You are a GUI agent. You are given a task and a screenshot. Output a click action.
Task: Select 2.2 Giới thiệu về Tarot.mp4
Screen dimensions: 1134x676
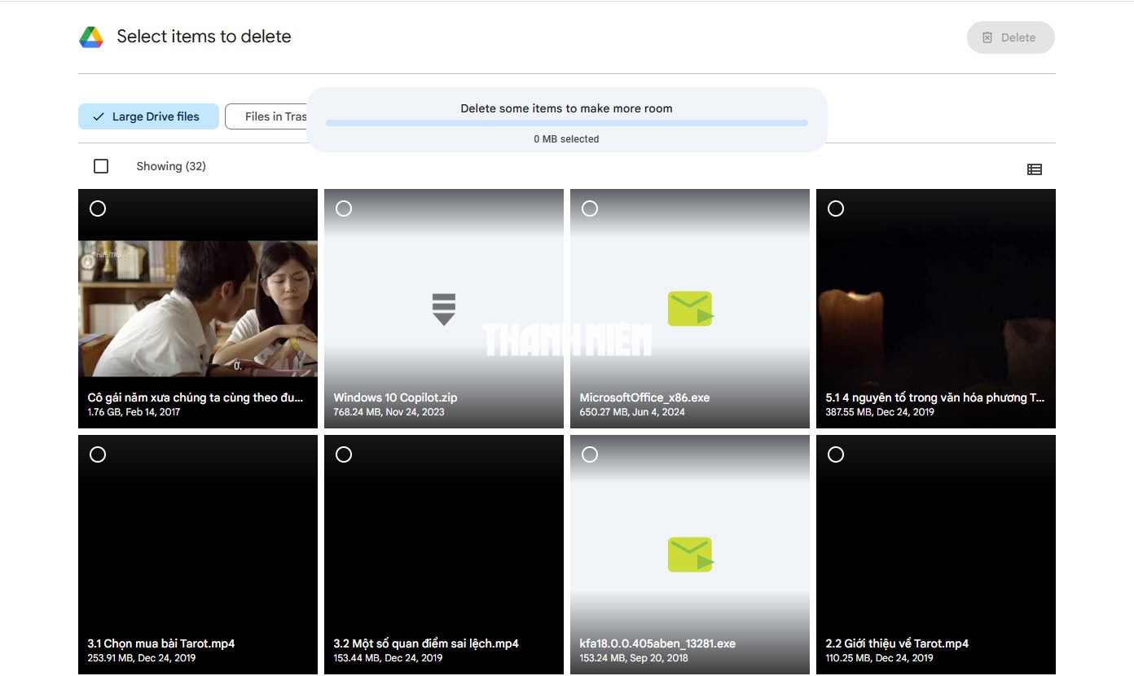tap(836, 454)
